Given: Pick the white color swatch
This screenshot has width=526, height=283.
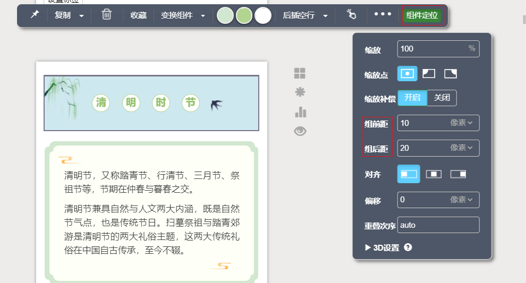Looking at the screenshot, I should (263, 16).
